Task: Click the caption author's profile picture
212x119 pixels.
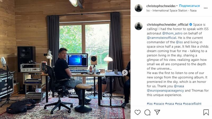Action: [x=139, y=26]
